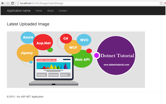Focus the address bar showing localhost:61241/Image/LatestImage

pyautogui.click(x=89, y=3)
